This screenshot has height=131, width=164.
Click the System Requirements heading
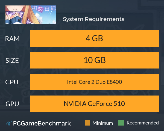coord(93,19)
